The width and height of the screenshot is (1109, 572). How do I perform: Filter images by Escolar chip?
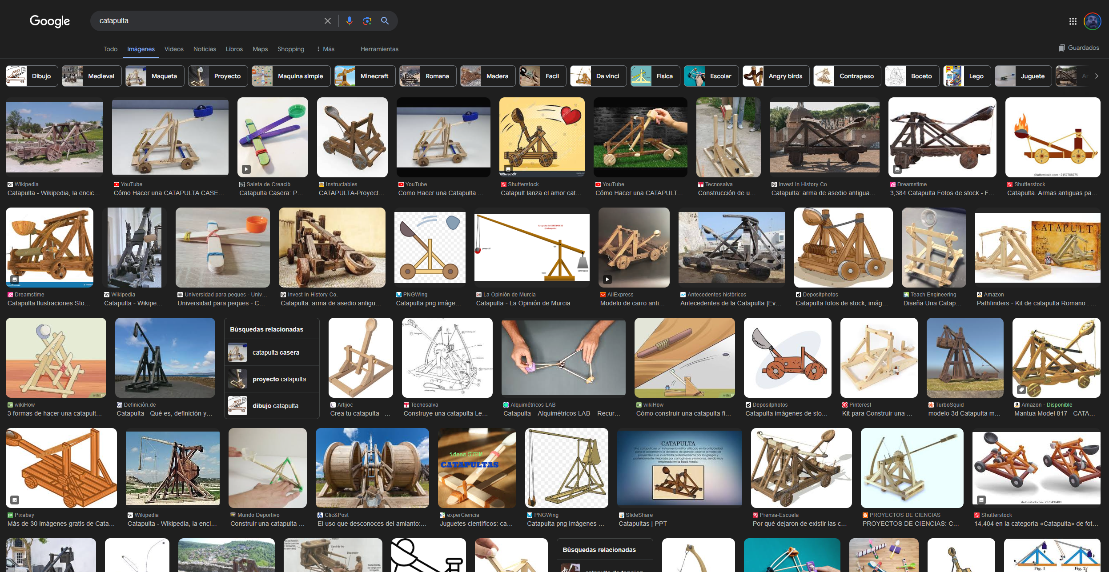point(711,76)
